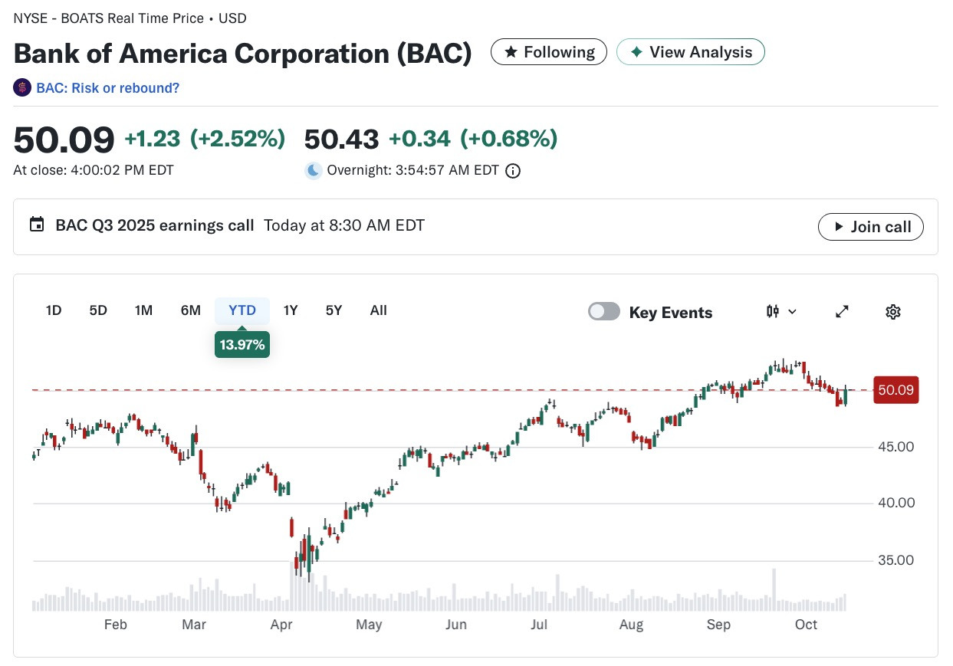The image size is (953, 666).
Task: Open View Analysis button
Action: pyautogui.click(x=691, y=52)
